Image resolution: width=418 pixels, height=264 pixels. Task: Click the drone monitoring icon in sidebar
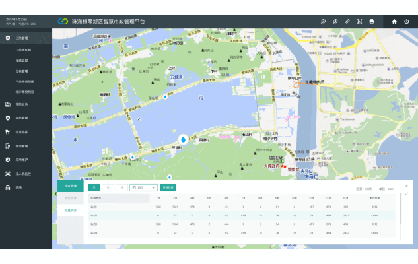[x=8, y=174]
